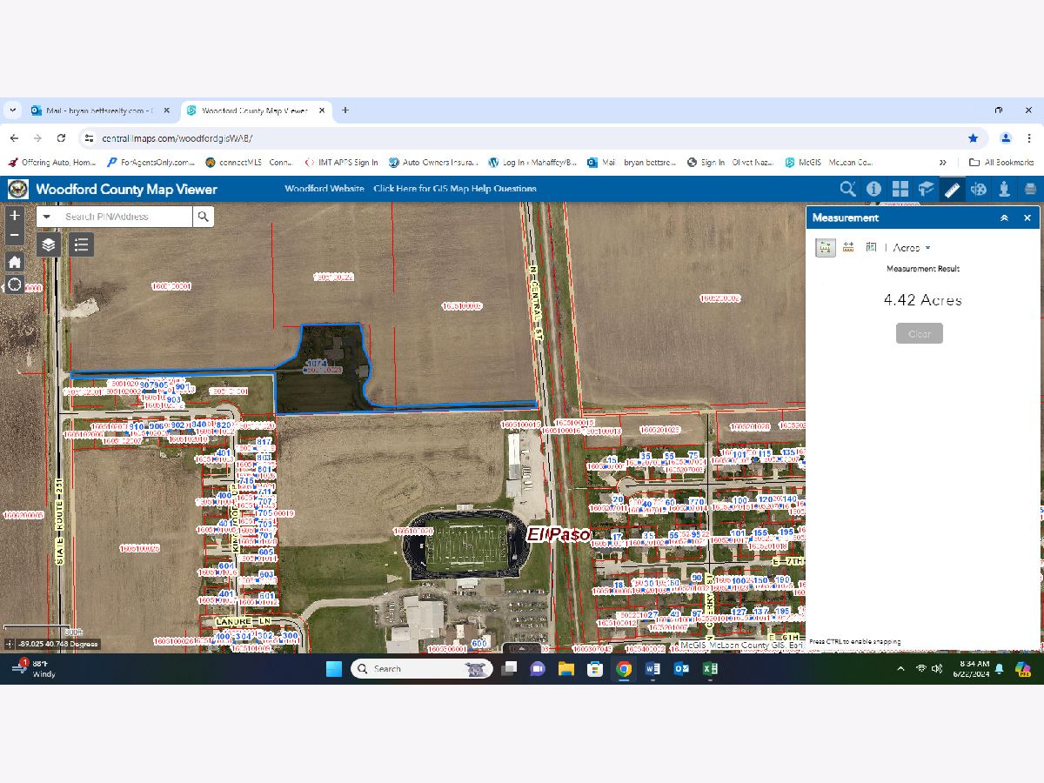The width and height of the screenshot is (1044, 783).
Task: Open the Basemap Gallery grid icon
Action: pos(900,189)
